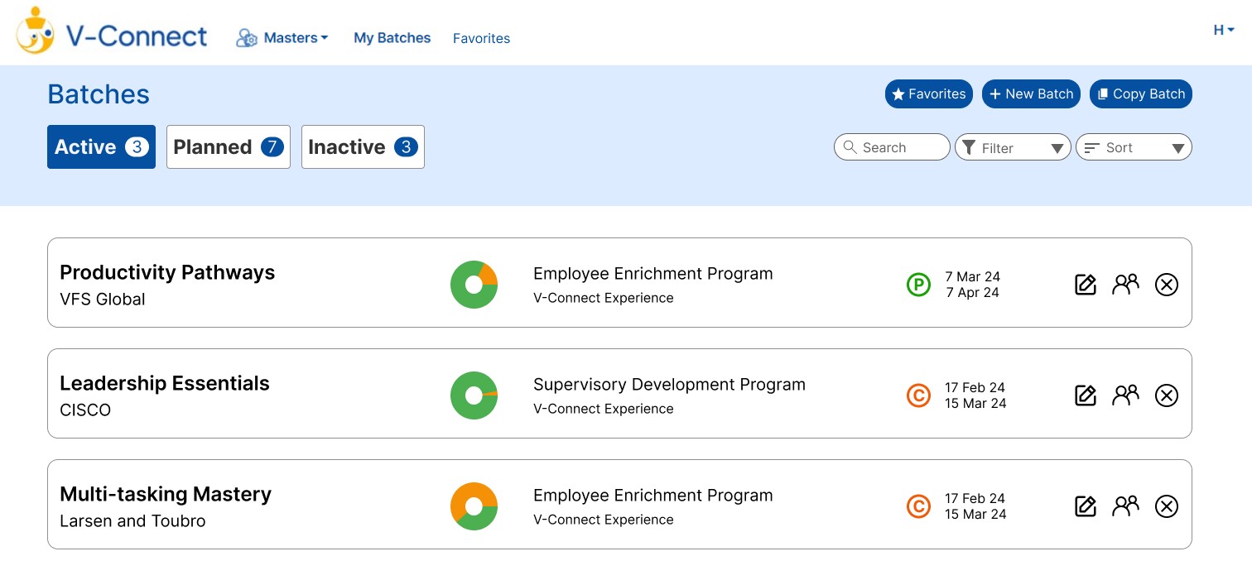This screenshot has height=580, width=1252.
Task: Click the New Batch button
Action: 1031,94
